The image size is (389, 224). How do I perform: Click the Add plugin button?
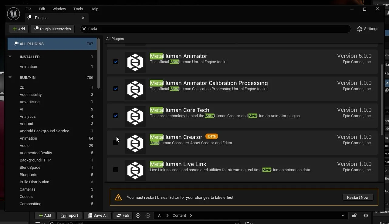click(x=19, y=29)
